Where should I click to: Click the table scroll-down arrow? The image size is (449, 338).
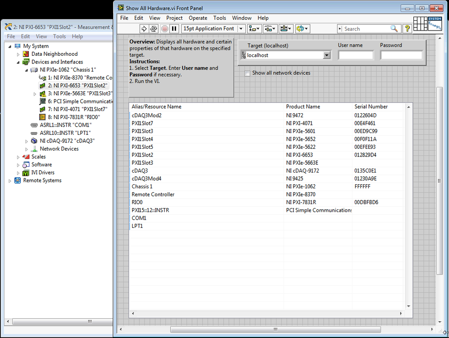pos(409,306)
